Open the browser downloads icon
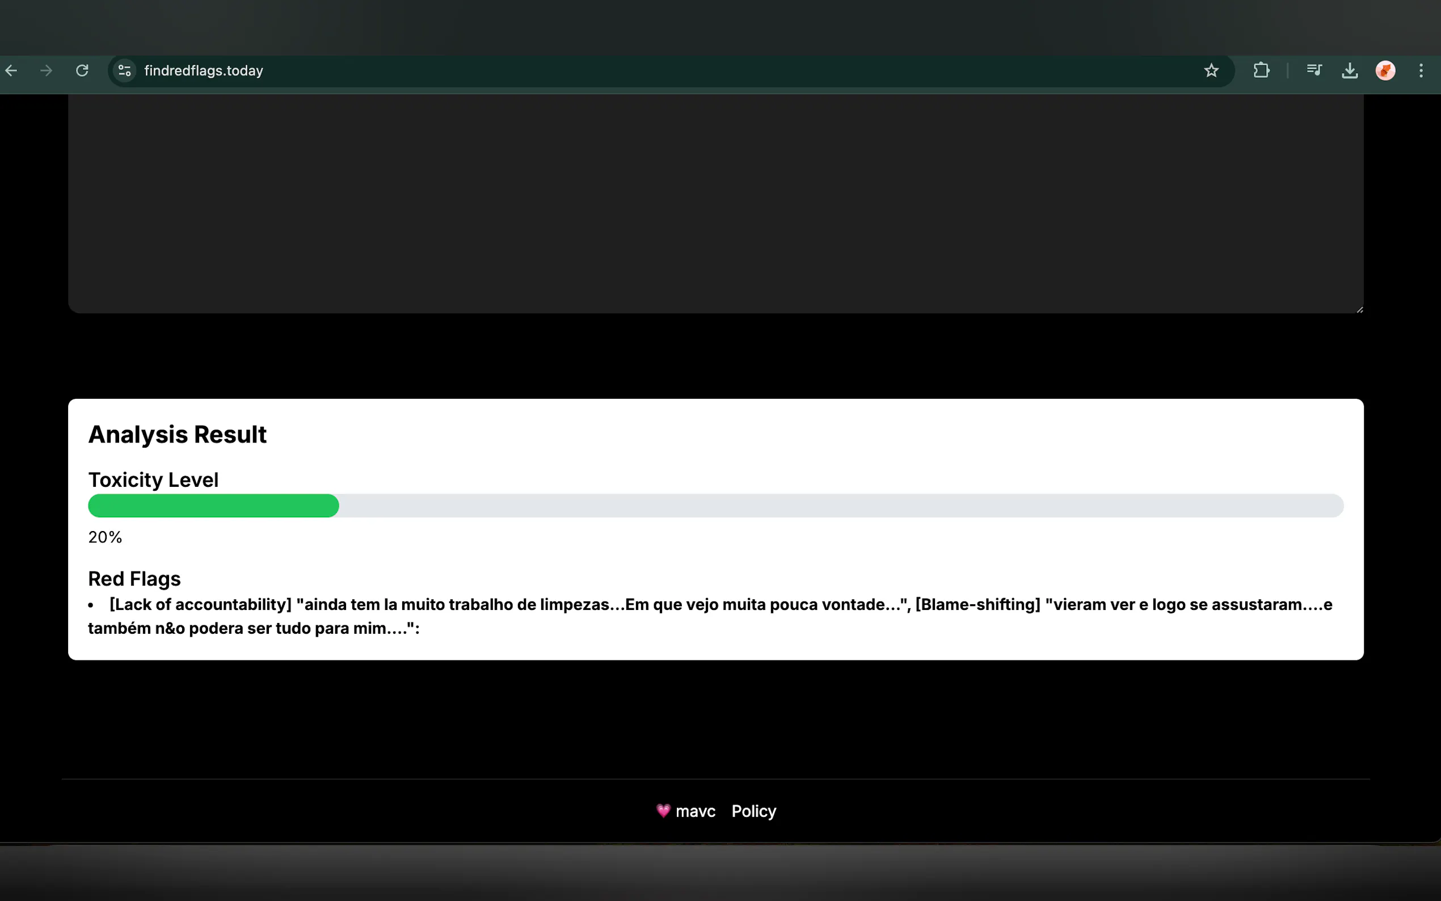The height and width of the screenshot is (901, 1441). (1350, 71)
